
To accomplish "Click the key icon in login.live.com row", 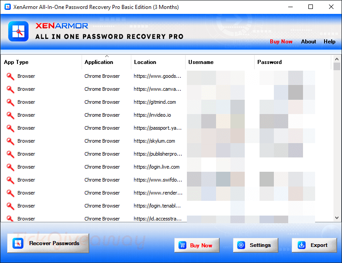I will click(x=10, y=167).
